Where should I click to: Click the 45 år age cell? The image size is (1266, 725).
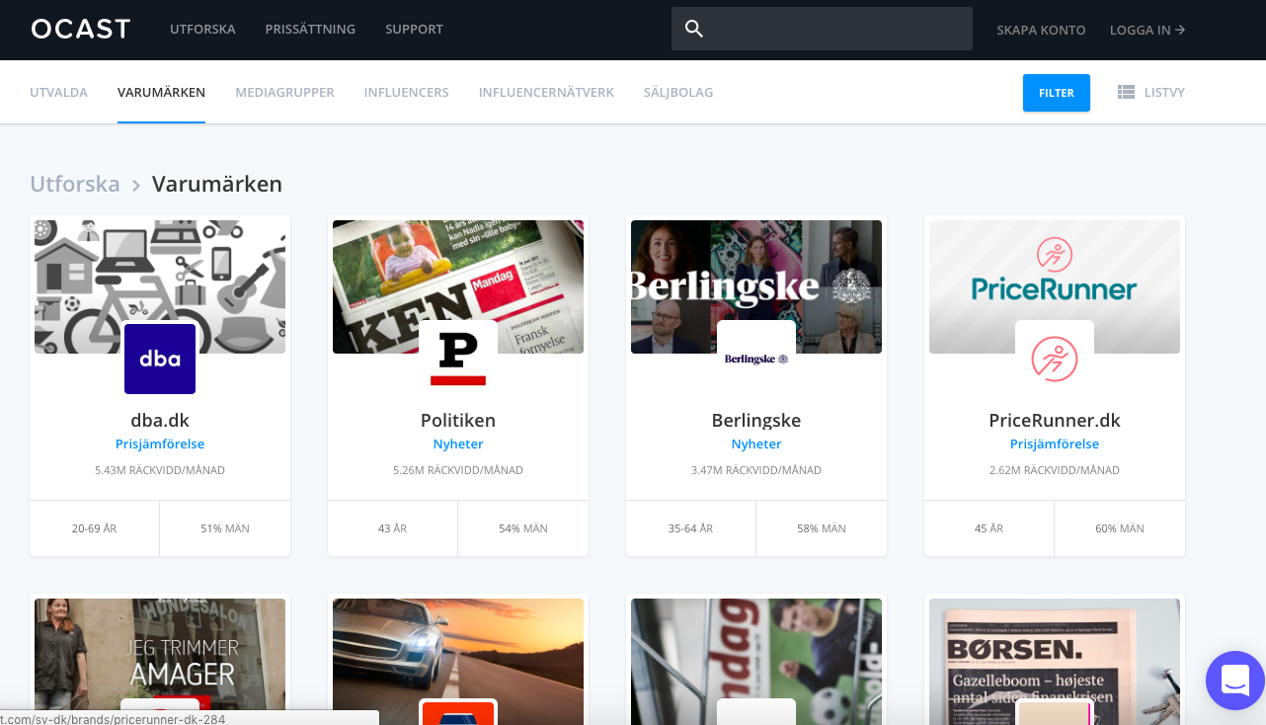(x=989, y=528)
